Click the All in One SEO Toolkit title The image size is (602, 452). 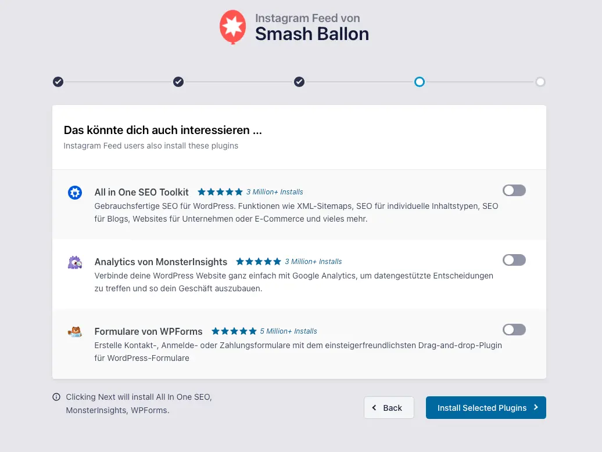click(142, 192)
